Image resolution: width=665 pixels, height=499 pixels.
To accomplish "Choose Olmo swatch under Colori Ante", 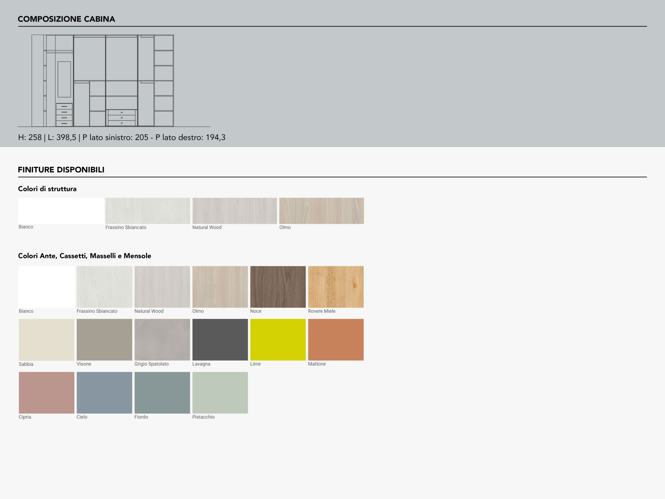I will point(220,287).
